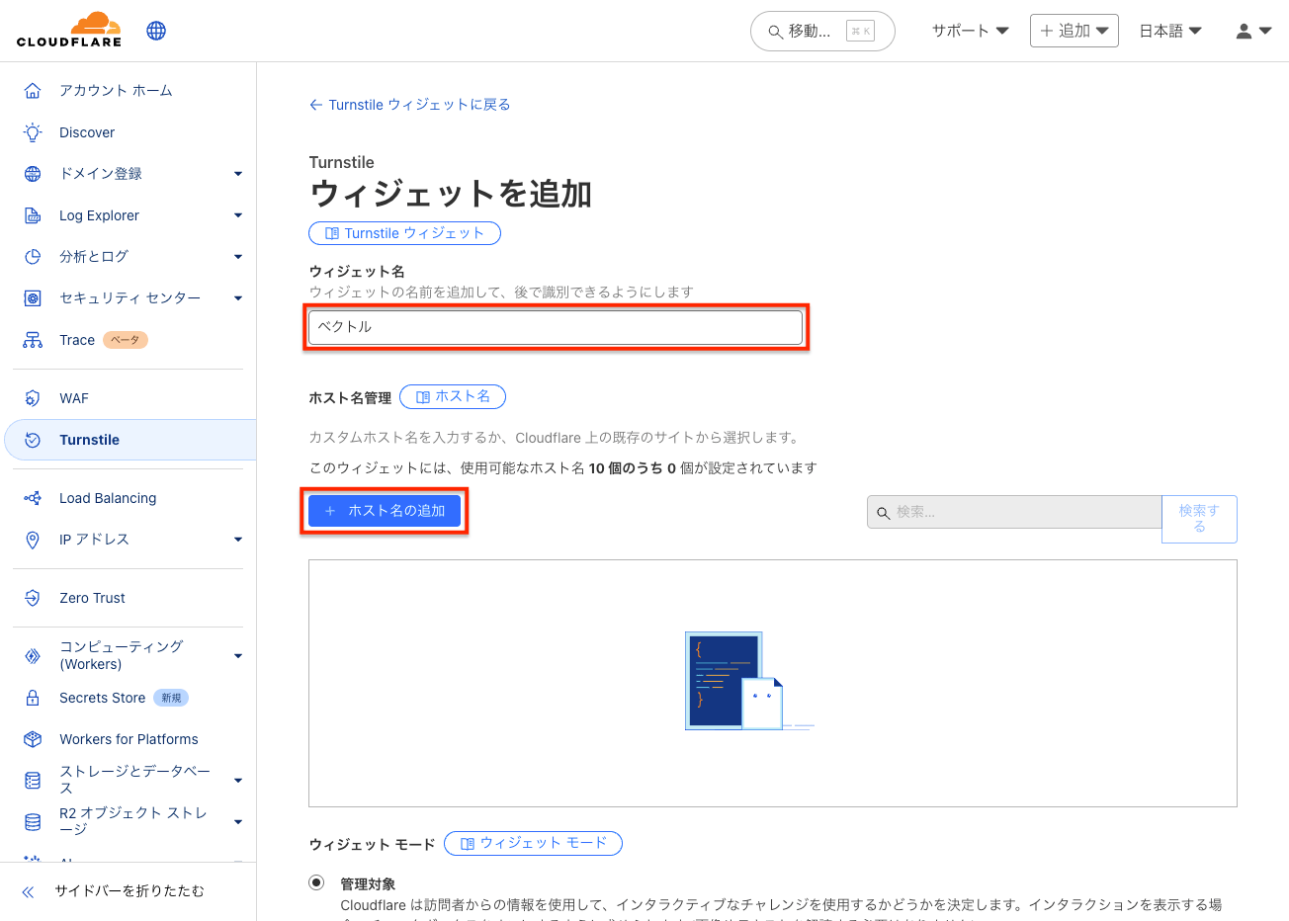Click the ウィジェット名 input containing ベクトル

tap(555, 326)
